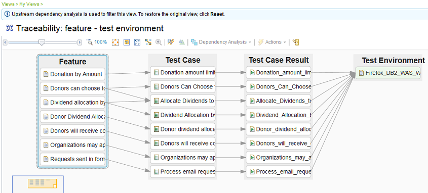Select the Dividend allocation by feature node
The image size is (428, 193).
click(72, 103)
